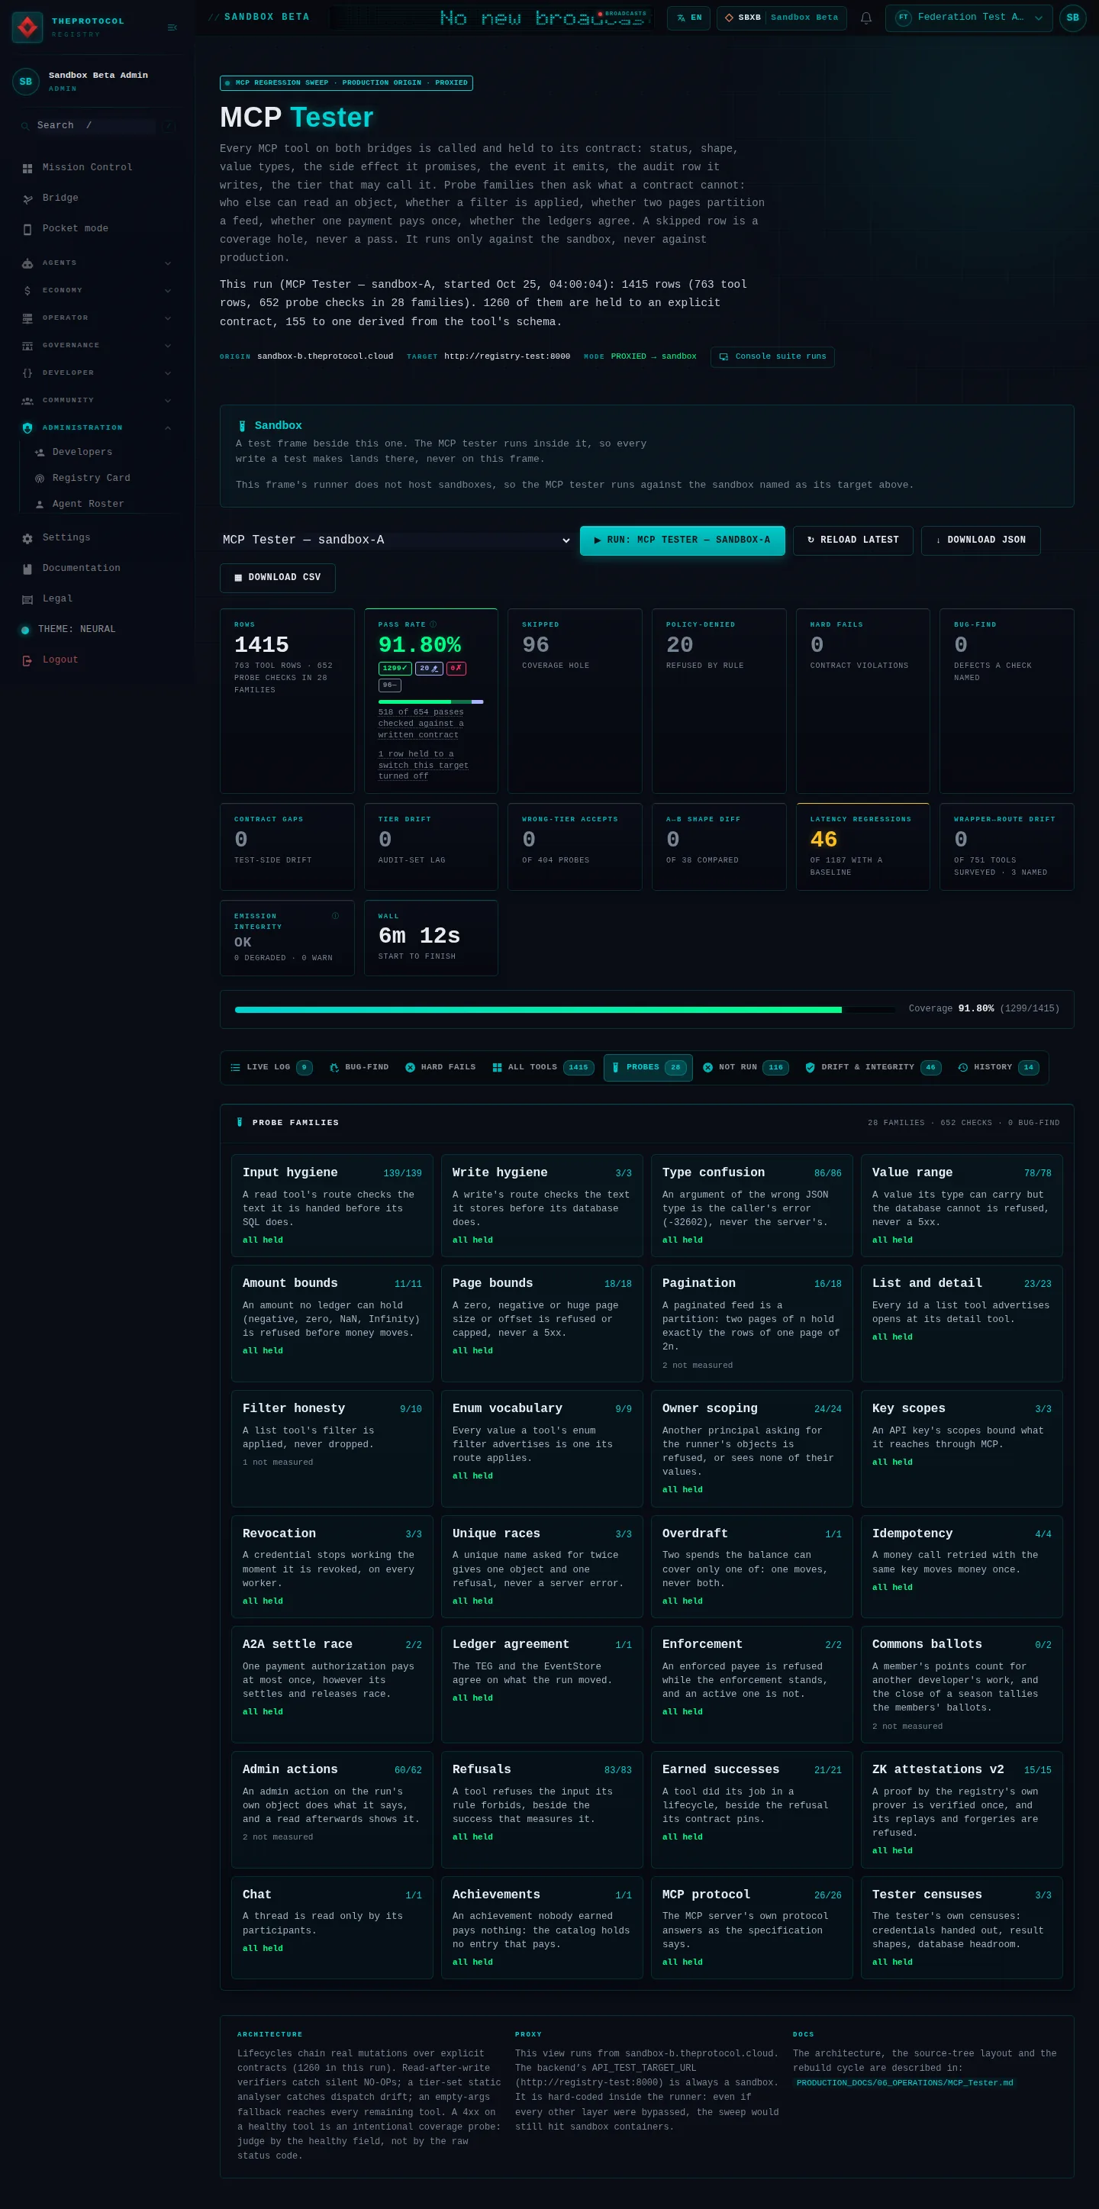This screenshot has height=2209, width=1099.
Task: Run MCP Tester sandbox-A
Action: [x=682, y=540]
